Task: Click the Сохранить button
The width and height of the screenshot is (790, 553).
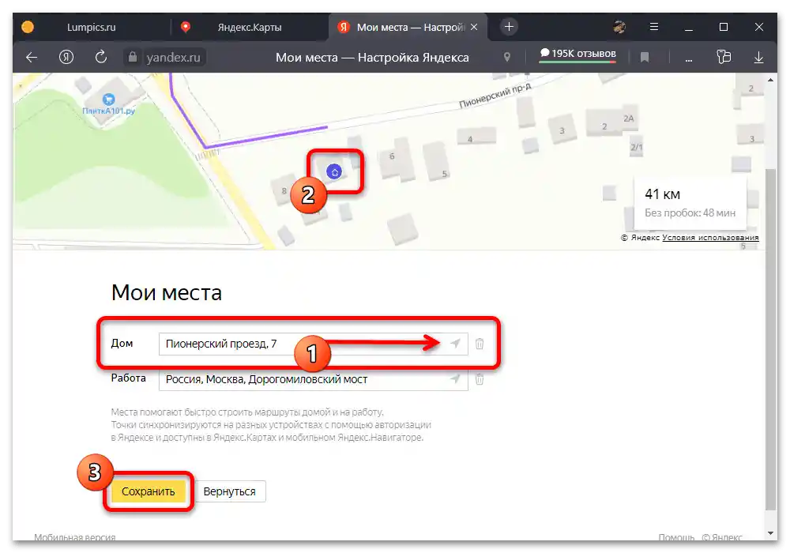Action: click(x=149, y=491)
